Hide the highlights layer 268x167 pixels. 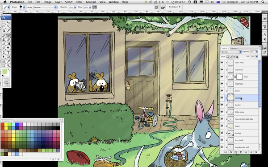[222, 84]
